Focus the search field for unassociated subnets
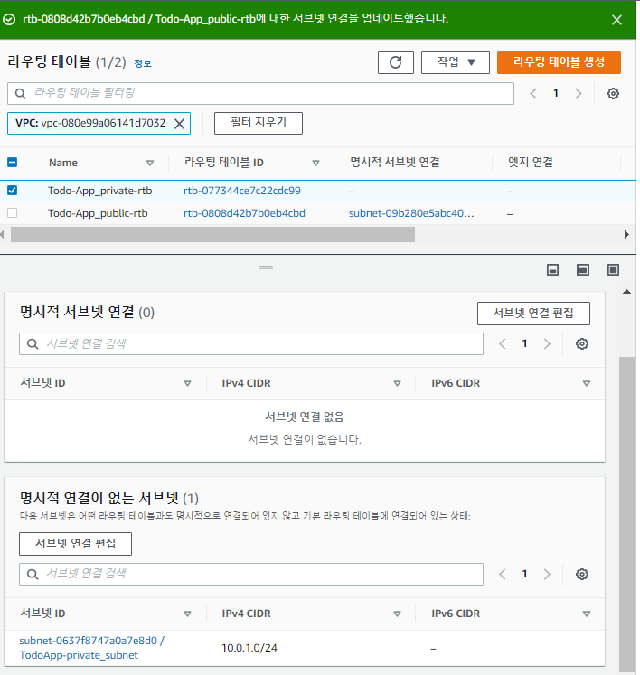The height and width of the screenshot is (675, 640). point(251,575)
